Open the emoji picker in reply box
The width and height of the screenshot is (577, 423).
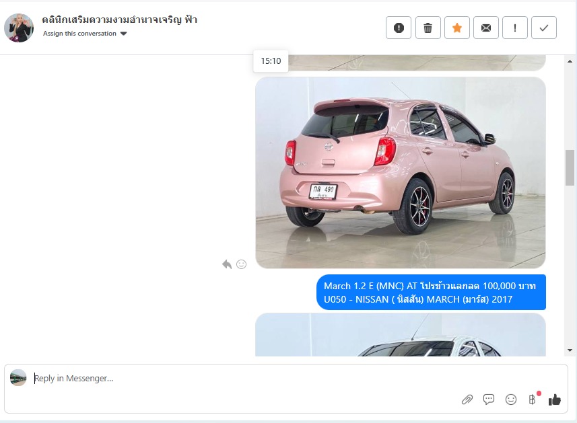point(511,399)
